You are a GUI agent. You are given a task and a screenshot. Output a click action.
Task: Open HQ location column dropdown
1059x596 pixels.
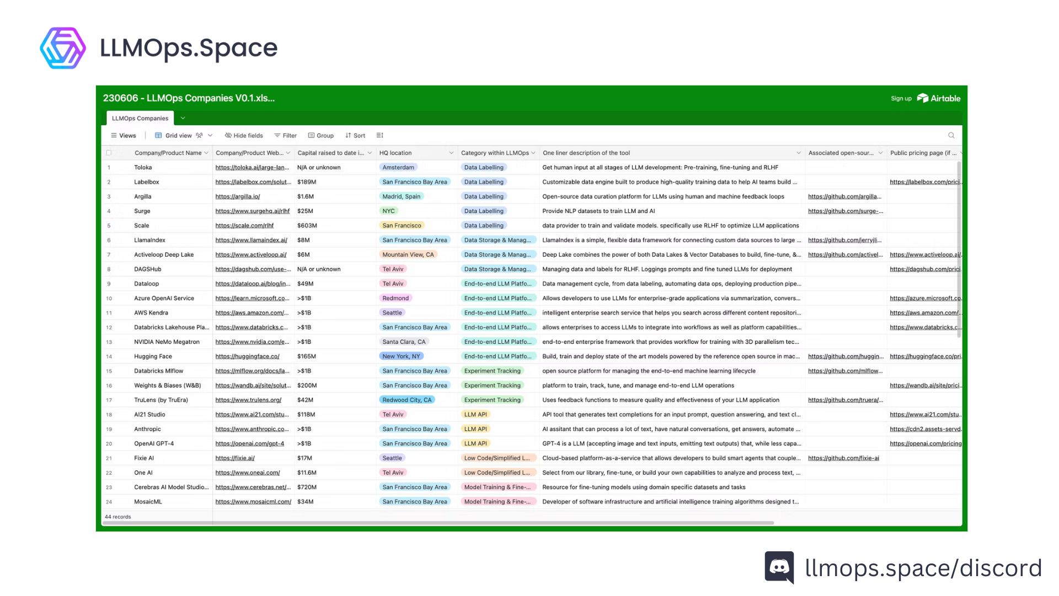tap(451, 153)
